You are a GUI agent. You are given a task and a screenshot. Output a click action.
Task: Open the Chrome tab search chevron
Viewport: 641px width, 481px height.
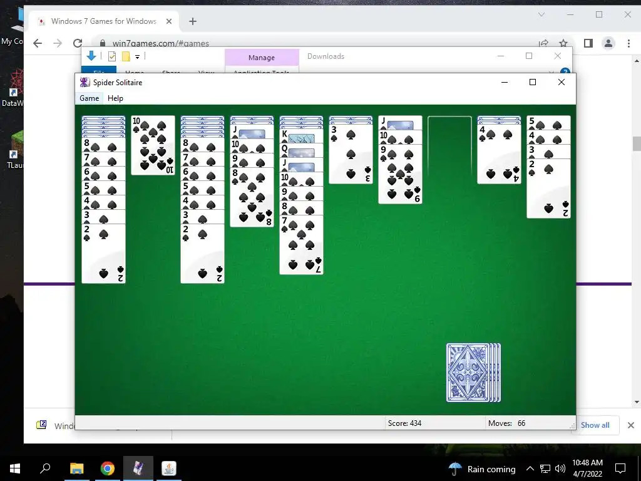click(541, 15)
